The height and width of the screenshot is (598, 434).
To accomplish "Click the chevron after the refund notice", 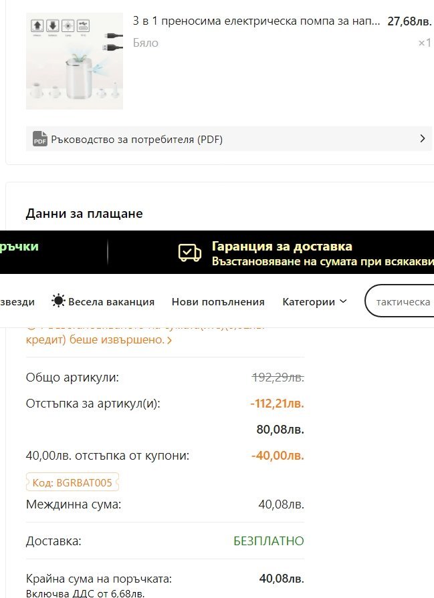I will [x=169, y=340].
